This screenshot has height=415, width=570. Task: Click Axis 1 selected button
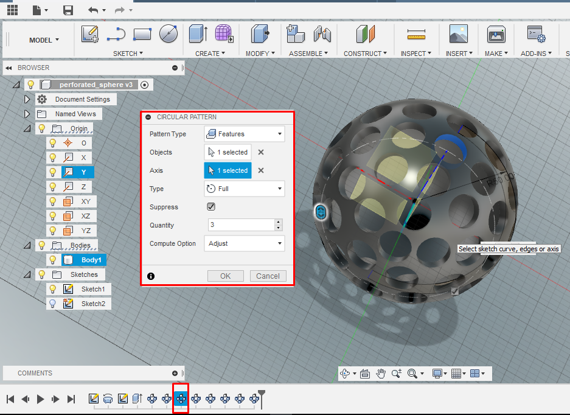coord(228,170)
